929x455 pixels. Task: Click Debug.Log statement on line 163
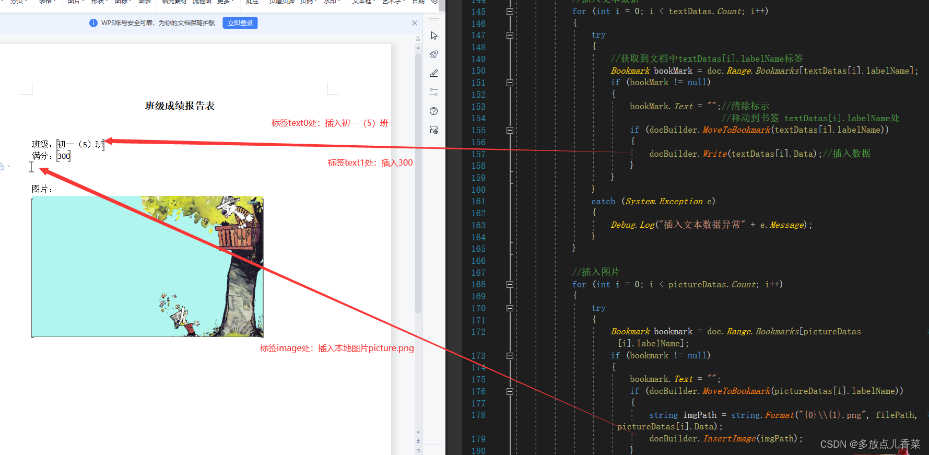click(712, 225)
